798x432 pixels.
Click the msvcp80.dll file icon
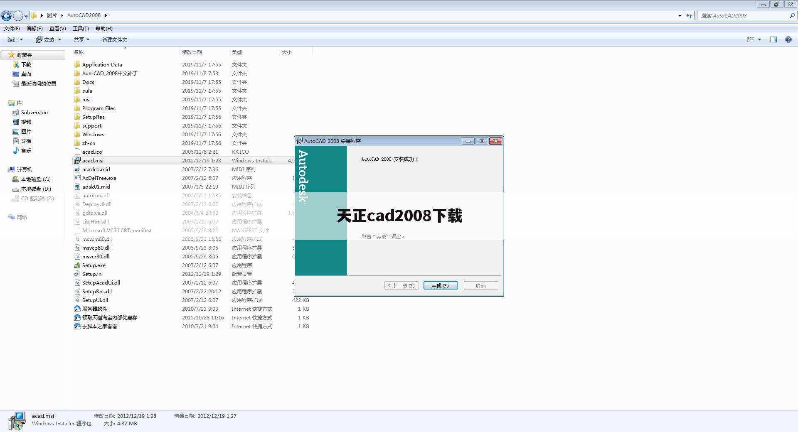[77, 248]
